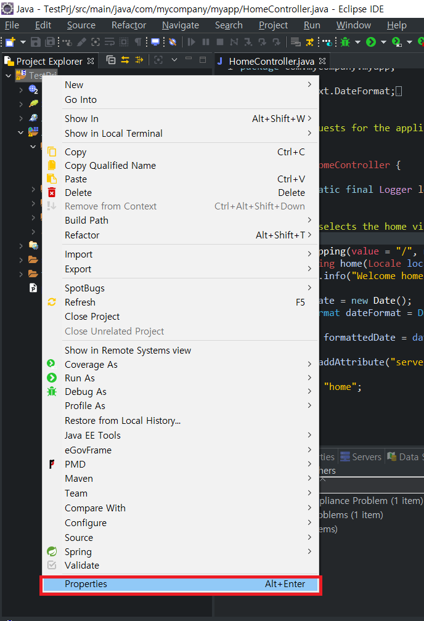Select Copy Qualified Name entry

(x=181, y=166)
